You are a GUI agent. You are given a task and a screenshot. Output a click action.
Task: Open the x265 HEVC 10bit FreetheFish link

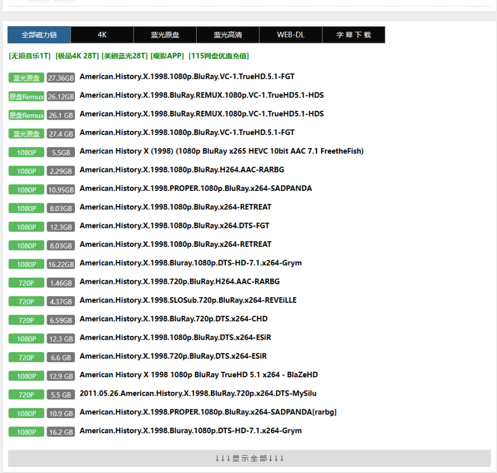pyautogui.click(x=221, y=152)
